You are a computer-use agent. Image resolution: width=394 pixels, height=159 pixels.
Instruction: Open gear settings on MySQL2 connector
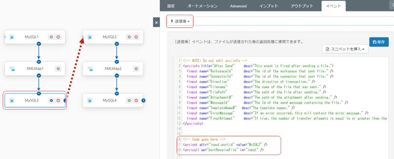[129, 37]
